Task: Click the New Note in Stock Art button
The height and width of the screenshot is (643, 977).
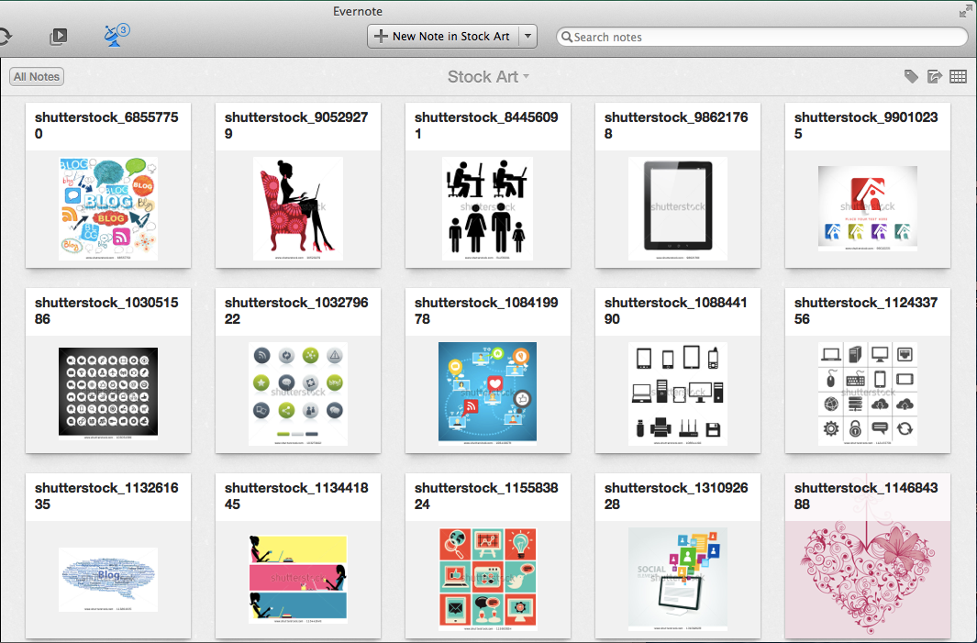Action: [442, 37]
